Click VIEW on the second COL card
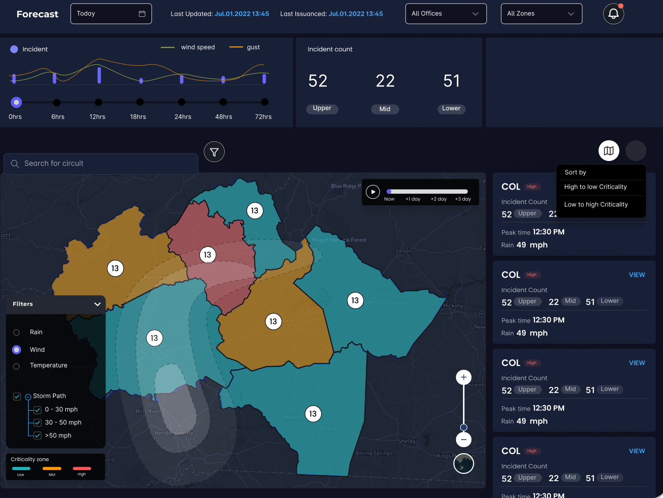The image size is (663, 498). pos(637,275)
